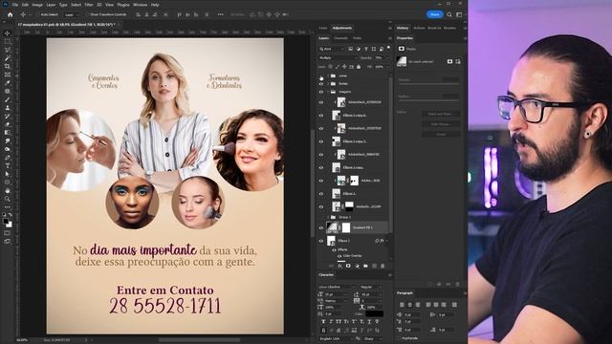Image resolution: width=612 pixels, height=344 pixels.
Task: Switch to the Channels tab
Action: pos(340,38)
